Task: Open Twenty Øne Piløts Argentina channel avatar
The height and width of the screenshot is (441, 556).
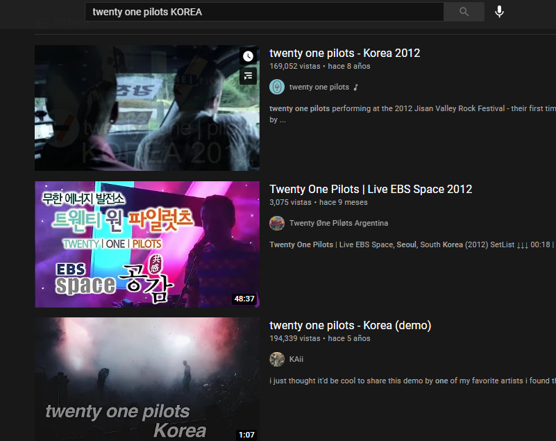Action: [x=277, y=223]
